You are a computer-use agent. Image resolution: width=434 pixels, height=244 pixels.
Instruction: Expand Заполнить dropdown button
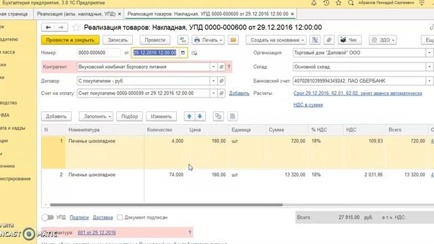pyautogui.click(x=96, y=116)
